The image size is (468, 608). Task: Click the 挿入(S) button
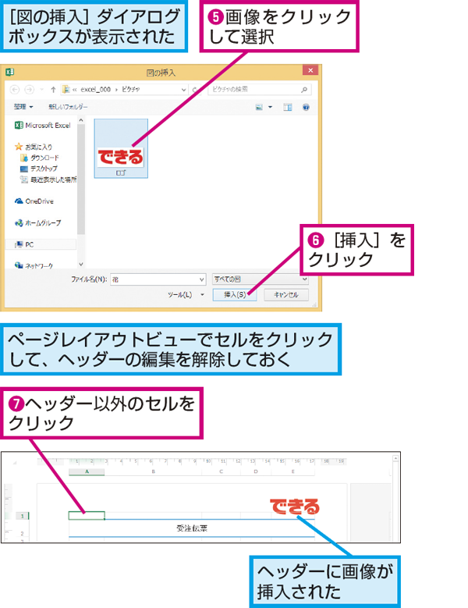(235, 295)
